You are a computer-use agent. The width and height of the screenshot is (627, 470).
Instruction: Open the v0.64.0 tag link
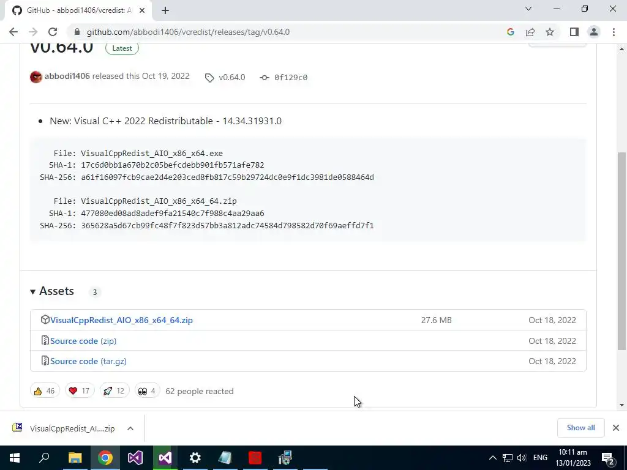coord(225,77)
